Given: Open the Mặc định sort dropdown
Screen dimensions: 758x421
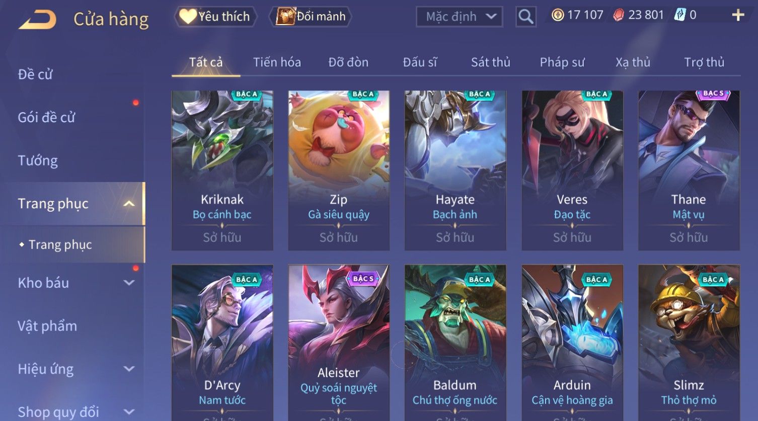Looking at the screenshot, I should point(460,17).
